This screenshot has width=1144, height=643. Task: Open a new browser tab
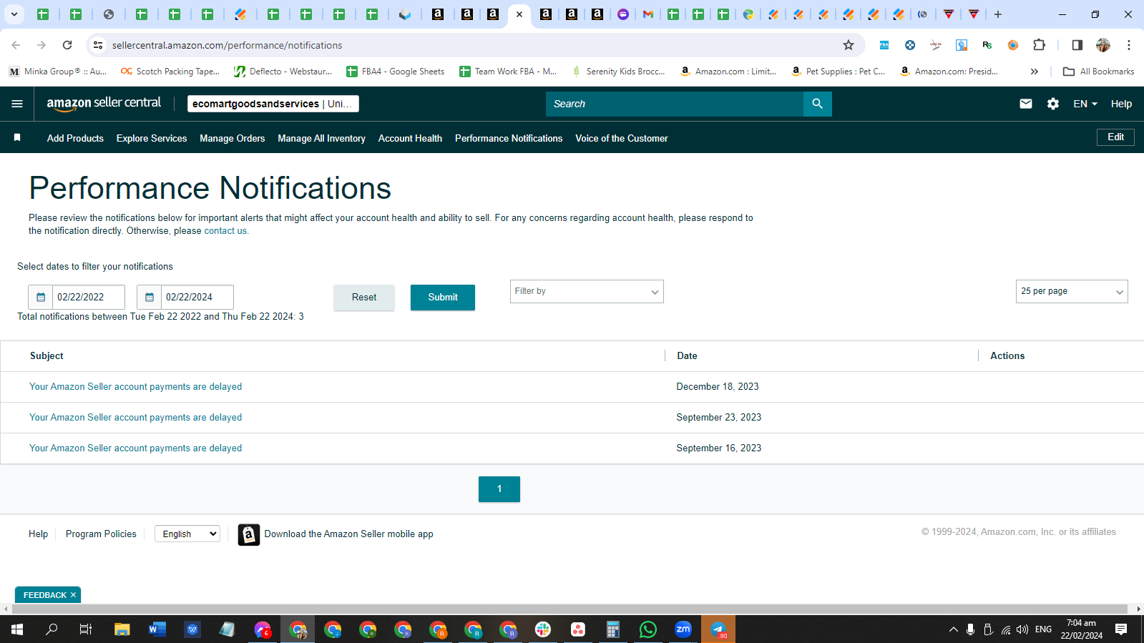(998, 14)
